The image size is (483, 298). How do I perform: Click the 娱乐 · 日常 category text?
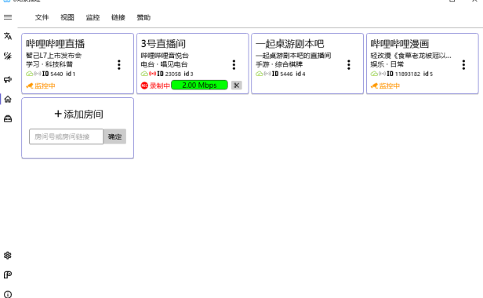tap(387, 64)
